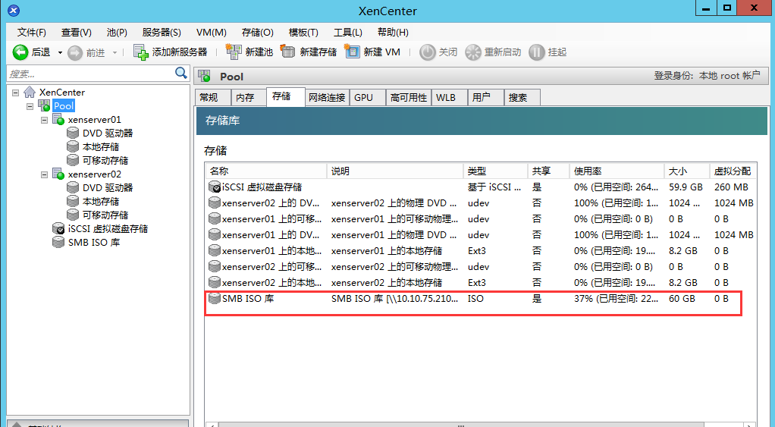Open the 帮助(H) menu

(393, 32)
